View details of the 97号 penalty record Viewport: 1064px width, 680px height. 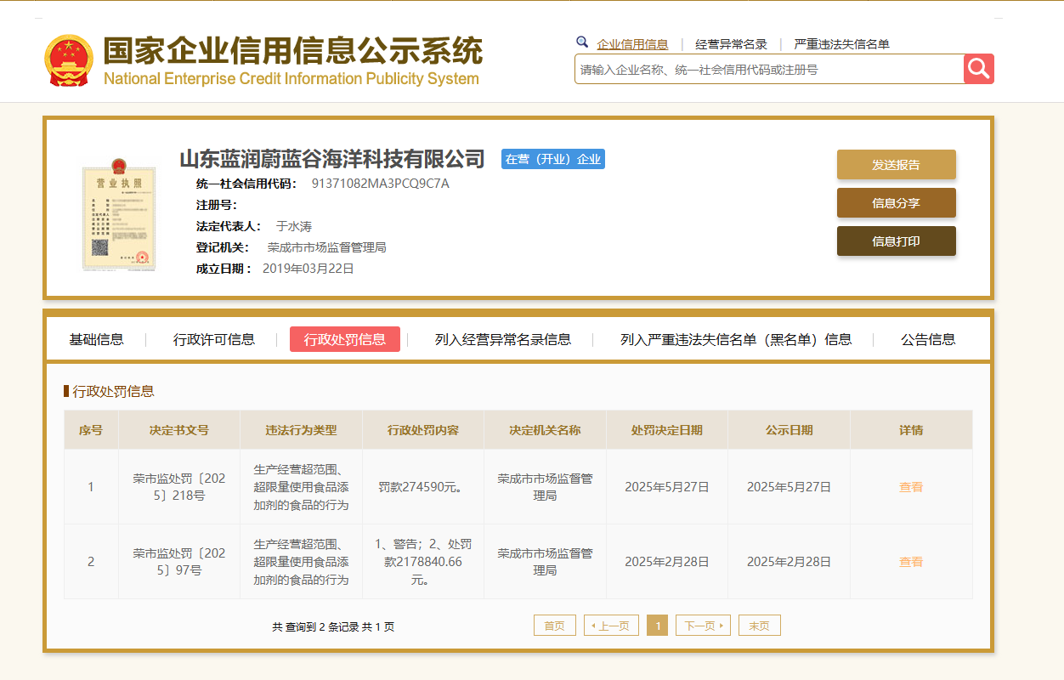[x=911, y=562]
